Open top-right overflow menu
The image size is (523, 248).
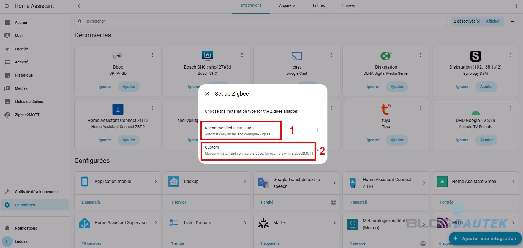tap(516, 6)
